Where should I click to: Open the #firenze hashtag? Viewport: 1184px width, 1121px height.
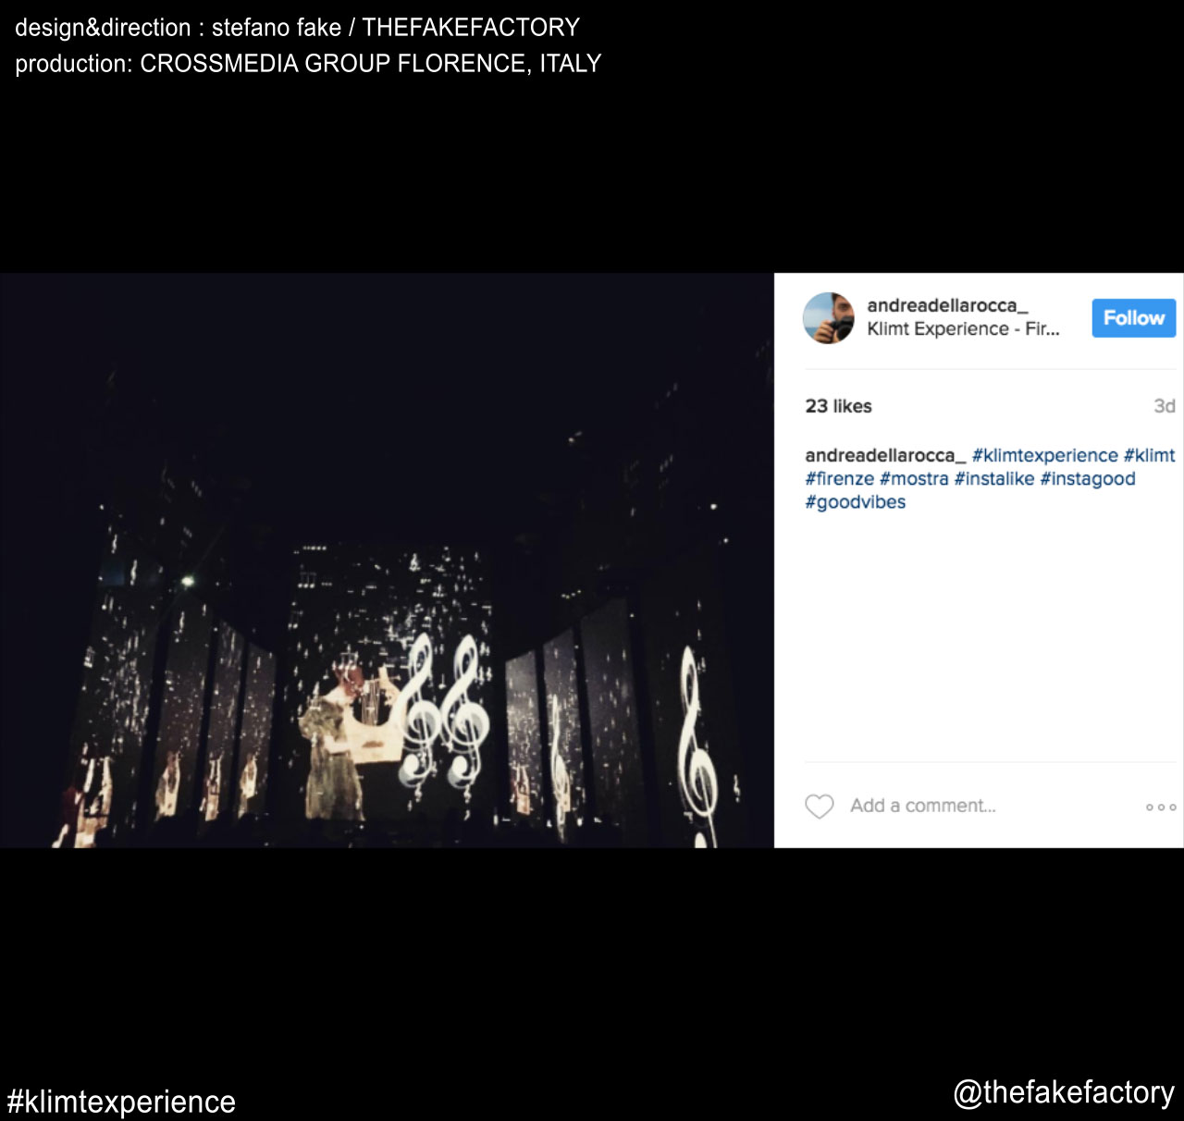(x=839, y=478)
